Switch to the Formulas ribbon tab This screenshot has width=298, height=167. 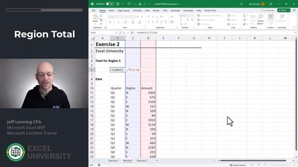(x=137, y=11)
